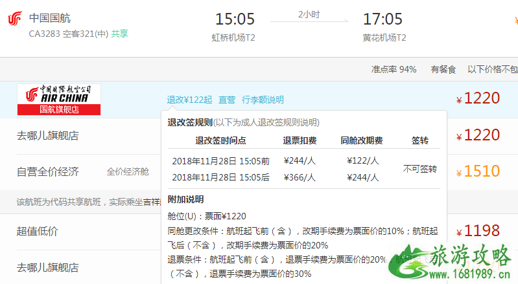Click the ¥122/人 rebooking fee cell
Screen dimensions: 518x284
coord(363,161)
